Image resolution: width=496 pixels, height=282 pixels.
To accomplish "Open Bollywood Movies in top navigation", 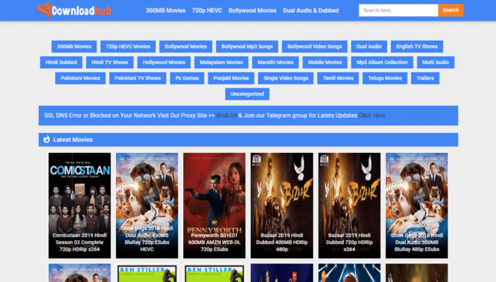I will click(253, 11).
